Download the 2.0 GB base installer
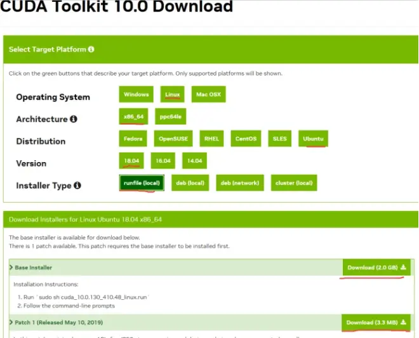This screenshot has width=419, height=338. click(x=376, y=267)
